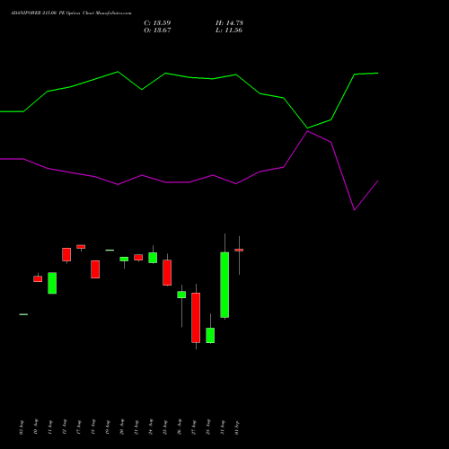Screen dimensions: 449x449
Task: Select the thin red candle above 01 Sep
Action: pyautogui.click(x=239, y=250)
